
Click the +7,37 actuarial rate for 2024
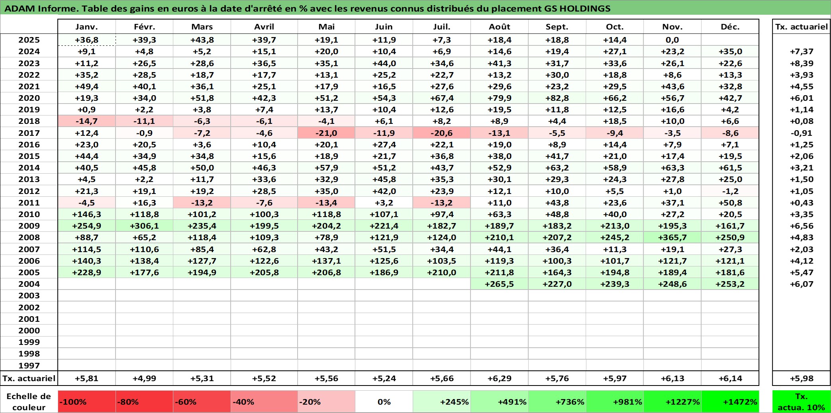(x=801, y=51)
